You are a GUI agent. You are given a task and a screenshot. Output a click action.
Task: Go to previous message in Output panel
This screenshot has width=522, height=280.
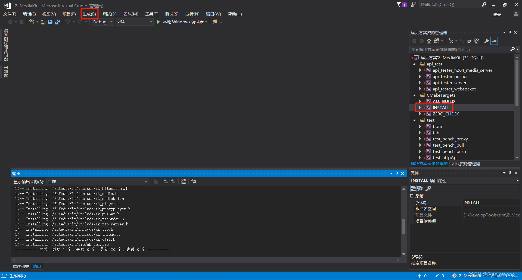(x=166, y=181)
